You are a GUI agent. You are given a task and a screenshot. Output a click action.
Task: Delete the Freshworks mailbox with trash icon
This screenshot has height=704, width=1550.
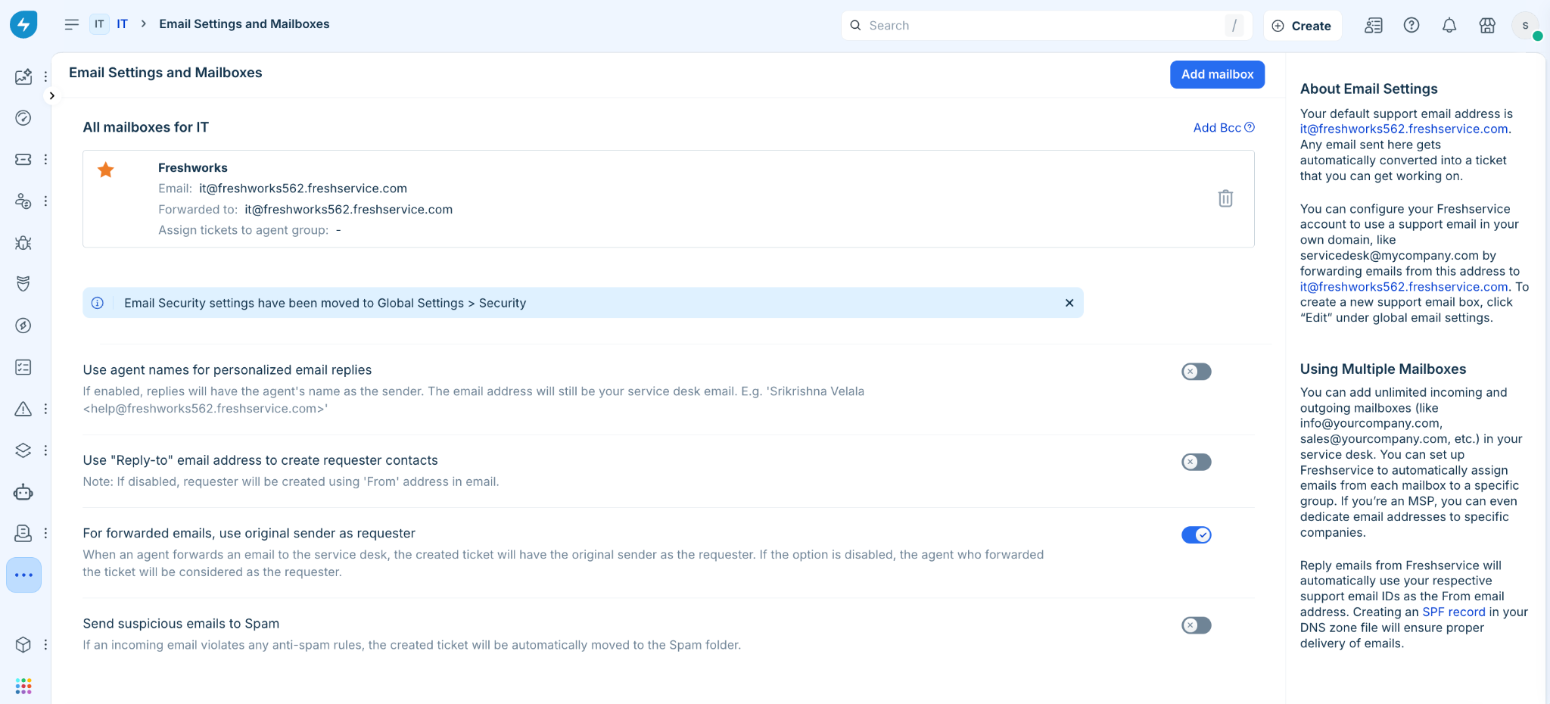click(x=1225, y=198)
